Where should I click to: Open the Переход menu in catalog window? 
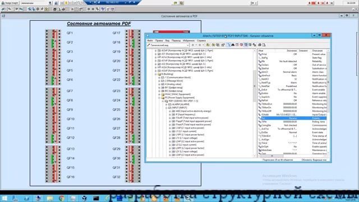[176, 40]
